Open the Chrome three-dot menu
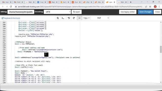162x91 pixels. pos(159,7)
